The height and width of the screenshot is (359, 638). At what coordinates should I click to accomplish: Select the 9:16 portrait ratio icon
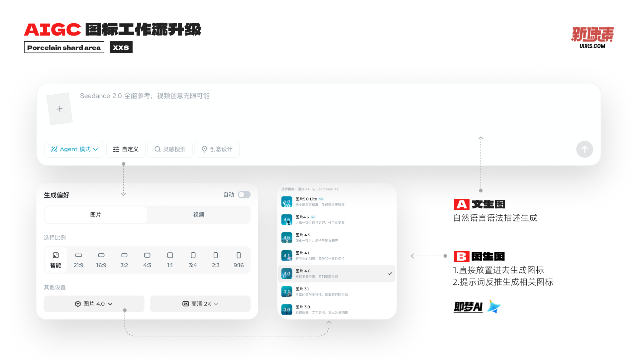(239, 255)
